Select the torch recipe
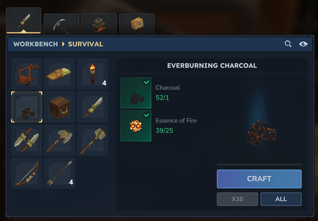The height and width of the screenshot is (221, 318). [x=93, y=74]
